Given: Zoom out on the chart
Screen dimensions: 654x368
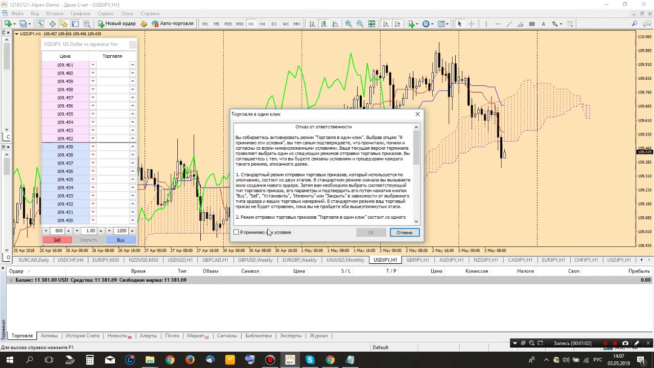Looking at the screenshot, I should click(360, 24).
